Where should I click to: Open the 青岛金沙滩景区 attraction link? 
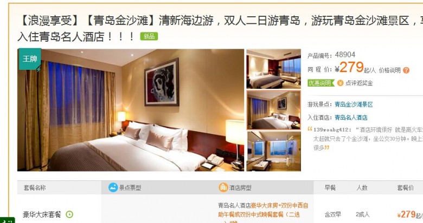point(354,104)
